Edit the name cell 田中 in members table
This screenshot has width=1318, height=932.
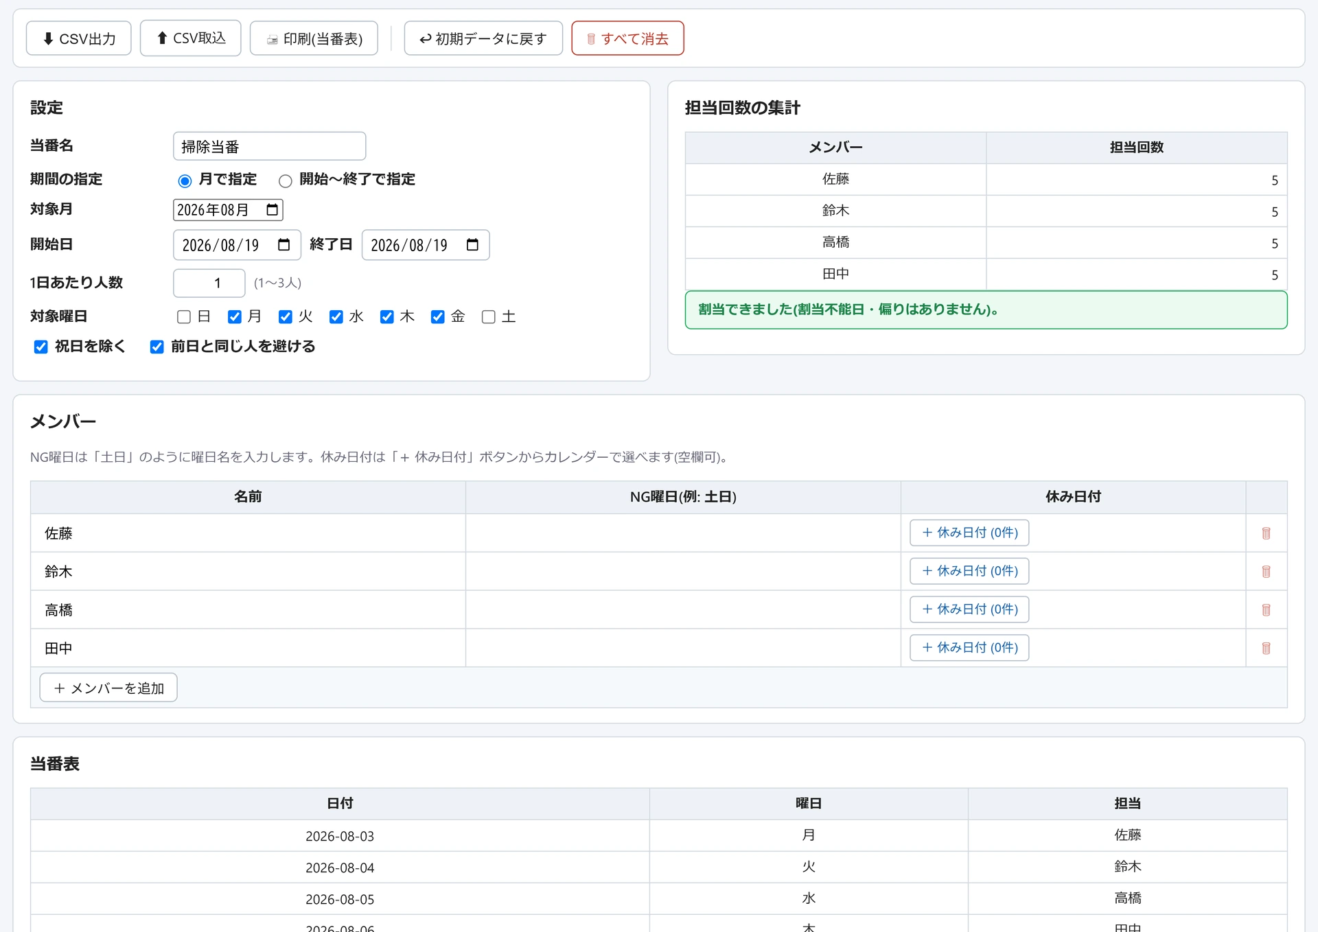[248, 648]
